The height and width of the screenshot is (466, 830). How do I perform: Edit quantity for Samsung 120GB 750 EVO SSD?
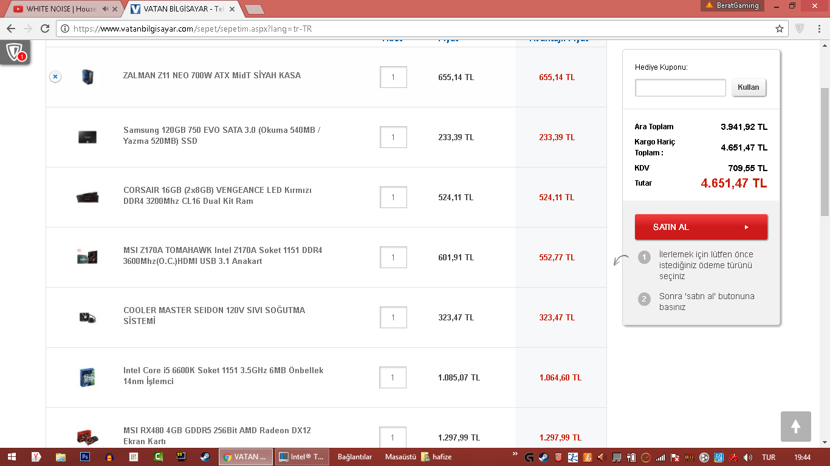[x=393, y=137]
